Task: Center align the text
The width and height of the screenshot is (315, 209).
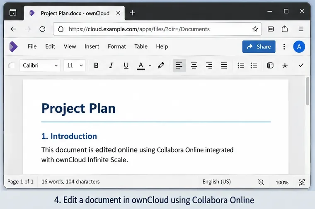Action: (194, 66)
